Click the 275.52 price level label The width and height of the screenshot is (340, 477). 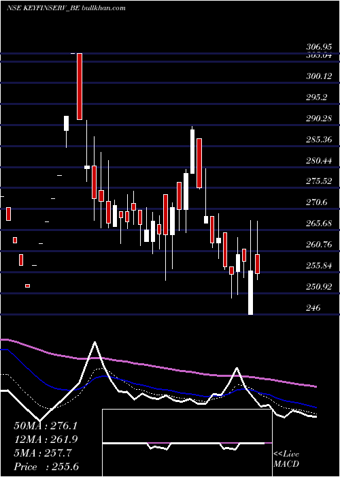(x=319, y=181)
